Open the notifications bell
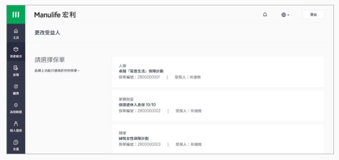 pos(265,15)
